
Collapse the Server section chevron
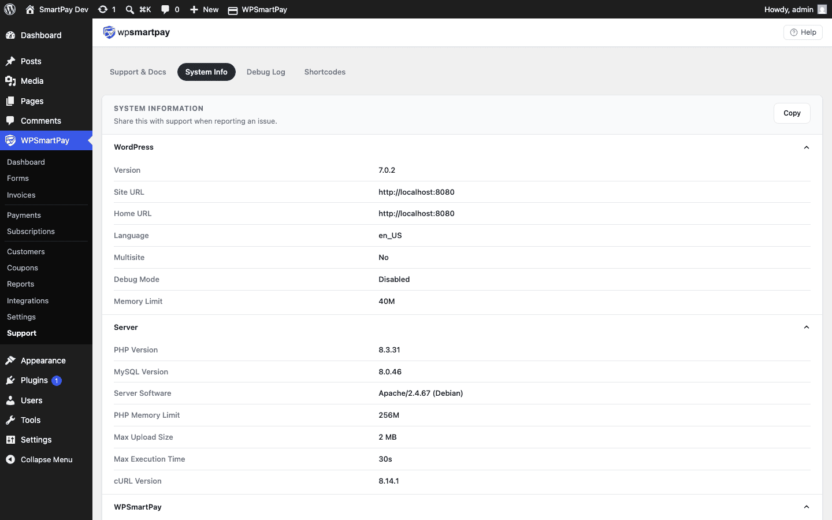click(x=807, y=327)
